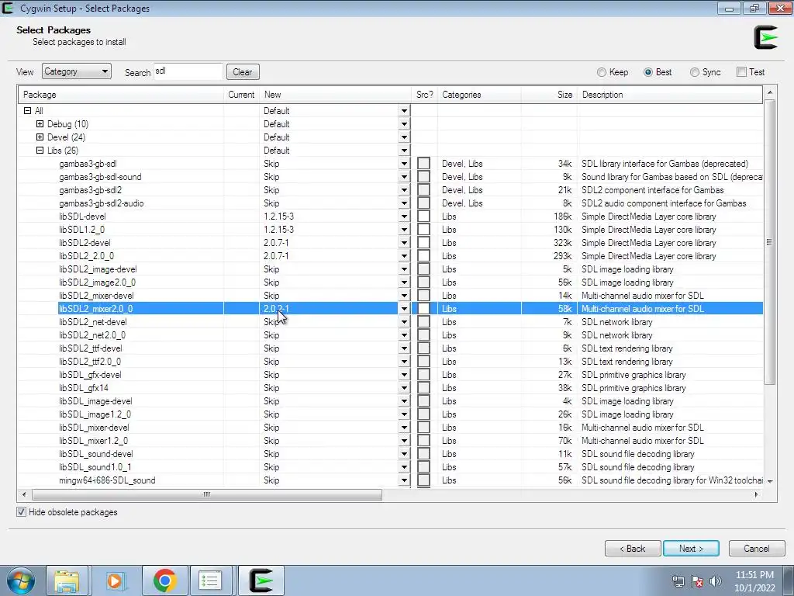Viewport: 794px width, 596px height.
Task: Click the New column header
Action: tap(335, 95)
